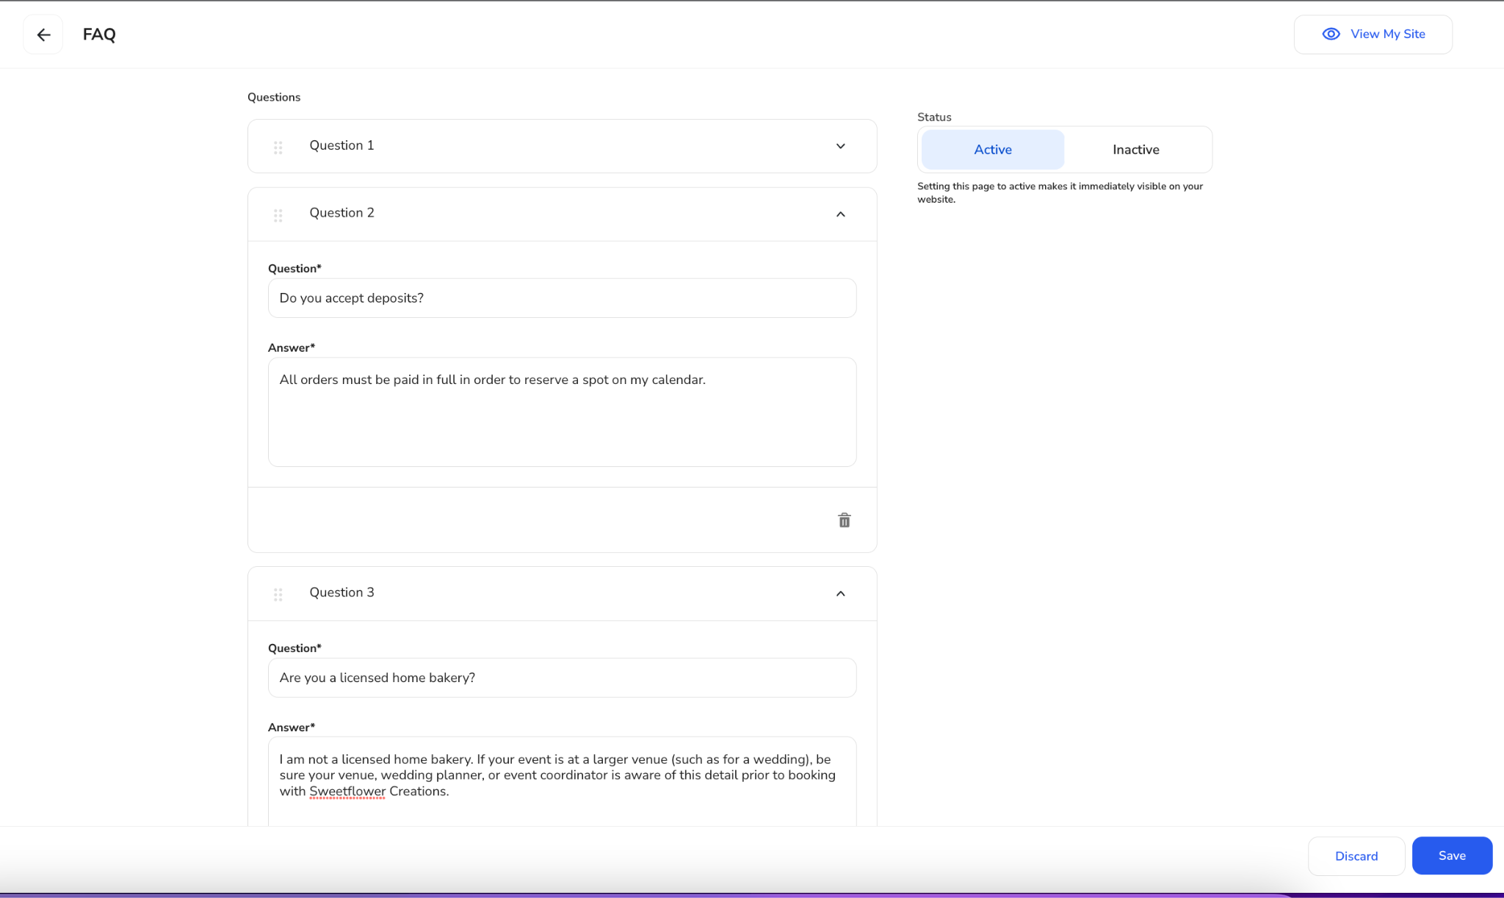The width and height of the screenshot is (1504, 898).
Task: Click the Question 2 header title
Action: tap(341, 213)
